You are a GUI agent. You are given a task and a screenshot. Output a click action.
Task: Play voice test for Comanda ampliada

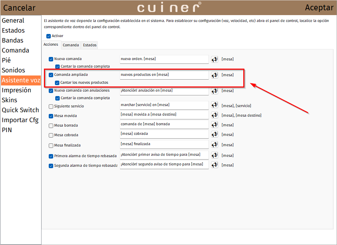(214, 75)
